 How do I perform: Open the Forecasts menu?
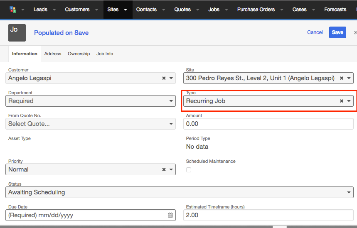335,9
